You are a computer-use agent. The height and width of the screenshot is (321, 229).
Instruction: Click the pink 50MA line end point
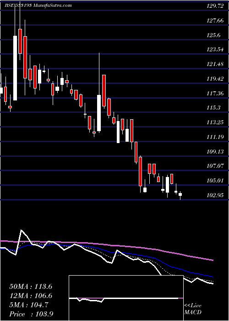pyautogui.click(x=213, y=260)
